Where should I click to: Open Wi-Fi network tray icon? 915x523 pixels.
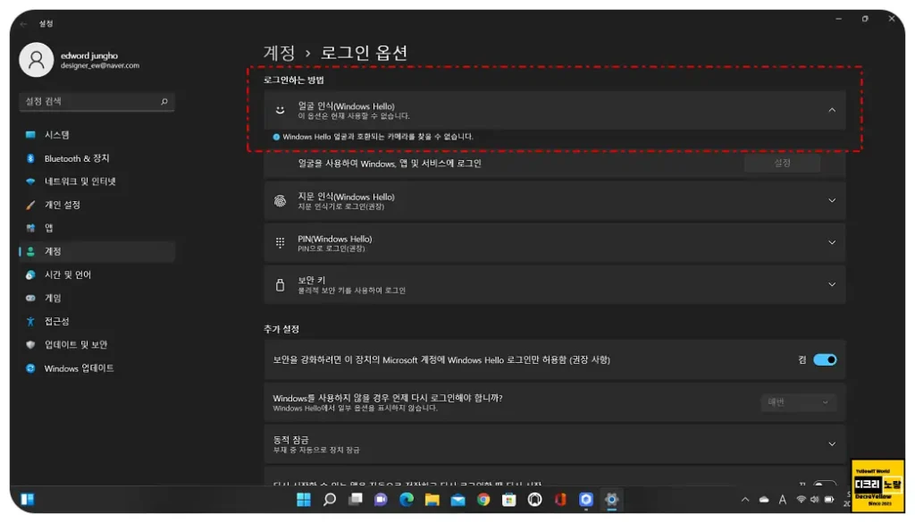(x=802, y=500)
